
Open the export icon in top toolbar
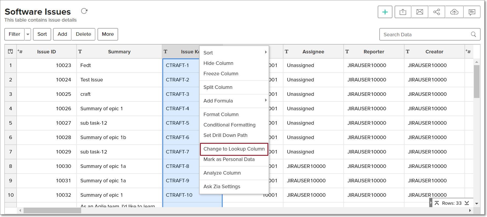coord(403,12)
